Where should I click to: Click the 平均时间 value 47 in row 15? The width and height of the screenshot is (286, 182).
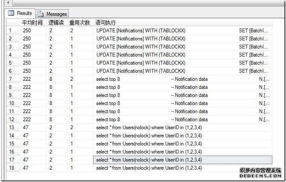coord(26,144)
